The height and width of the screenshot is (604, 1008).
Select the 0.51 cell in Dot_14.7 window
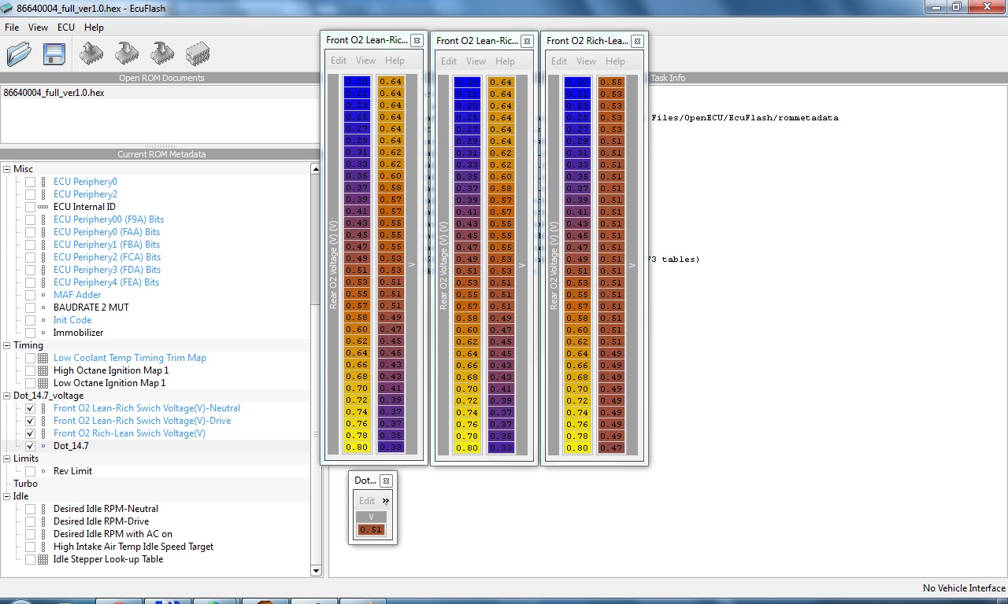point(371,530)
